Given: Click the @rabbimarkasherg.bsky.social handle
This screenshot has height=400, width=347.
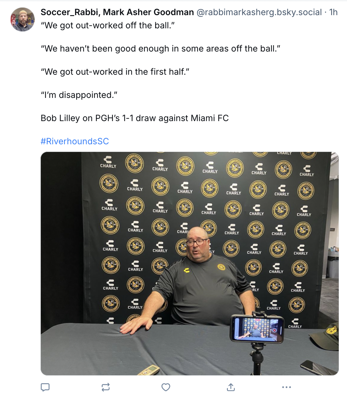Looking at the screenshot, I should [259, 12].
